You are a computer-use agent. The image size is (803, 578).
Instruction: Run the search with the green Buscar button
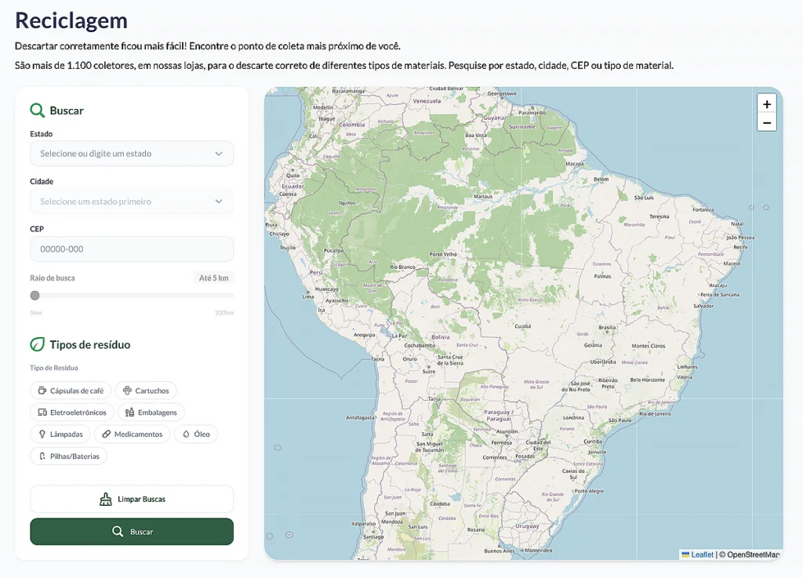tap(132, 532)
